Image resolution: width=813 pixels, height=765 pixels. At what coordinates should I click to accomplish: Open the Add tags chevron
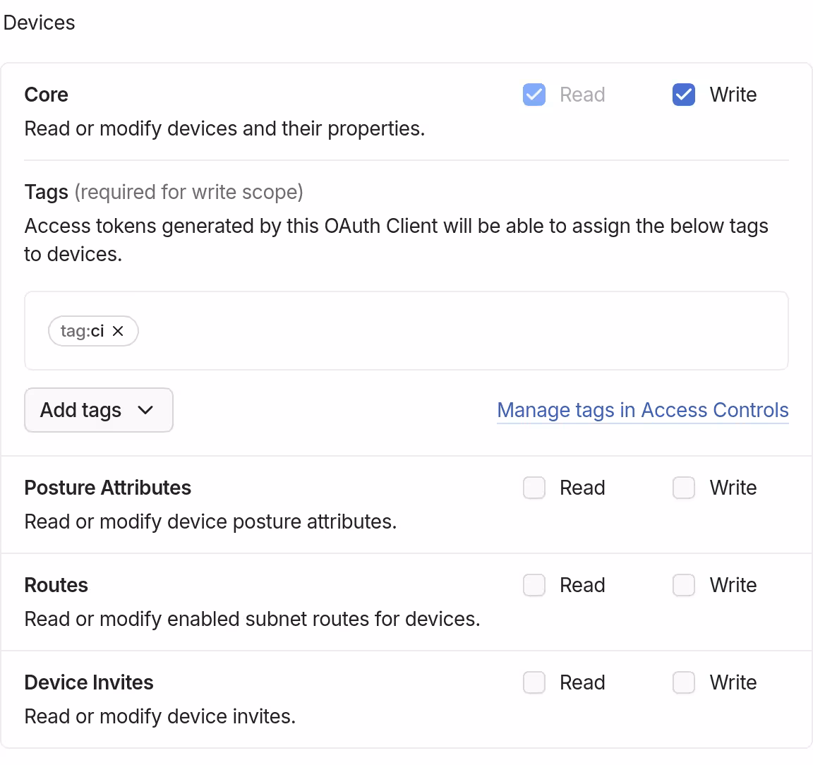coord(146,410)
